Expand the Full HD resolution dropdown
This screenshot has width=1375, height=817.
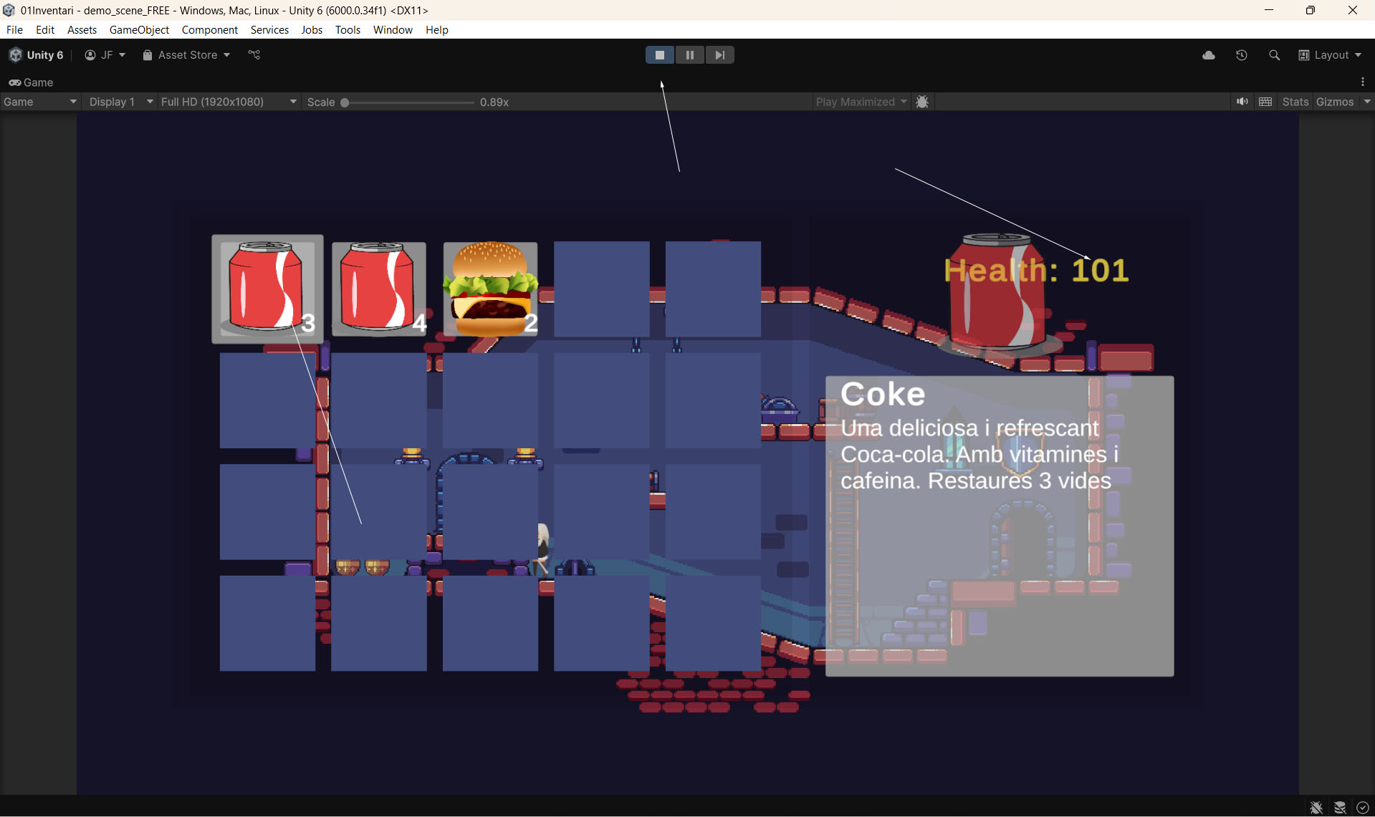228,102
